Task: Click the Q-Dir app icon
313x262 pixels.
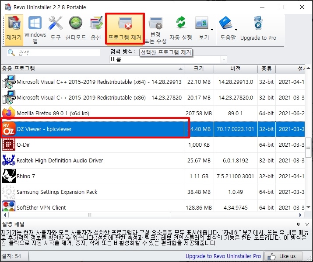Action: (9, 145)
